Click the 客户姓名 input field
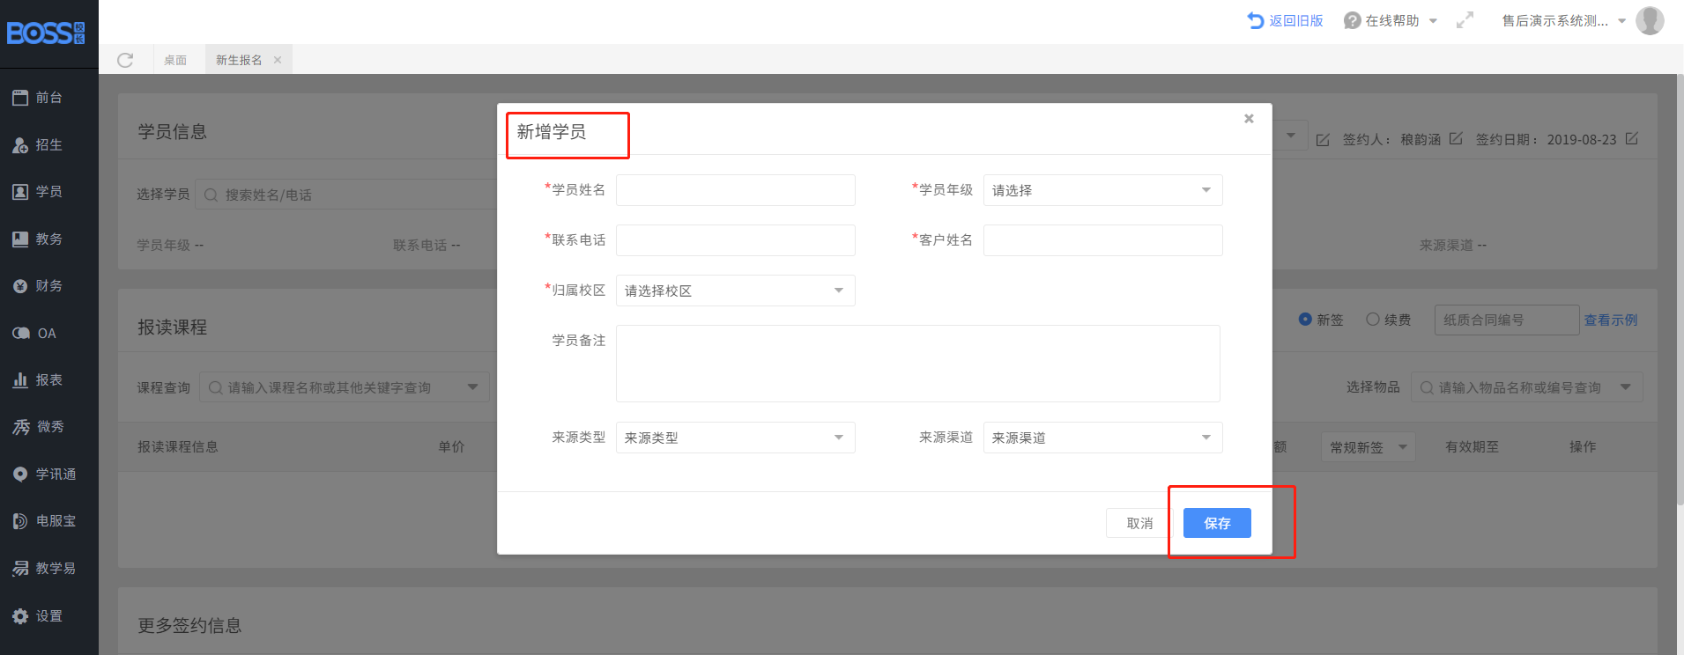This screenshot has width=1684, height=655. tap(1102, 240)
